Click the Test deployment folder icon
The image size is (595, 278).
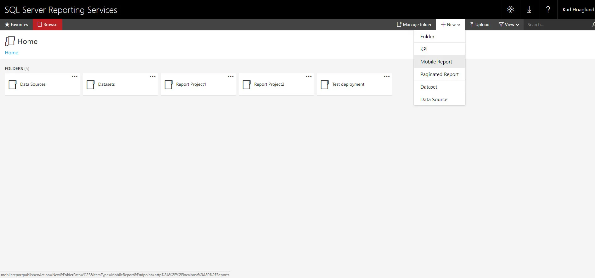[325, 84]
